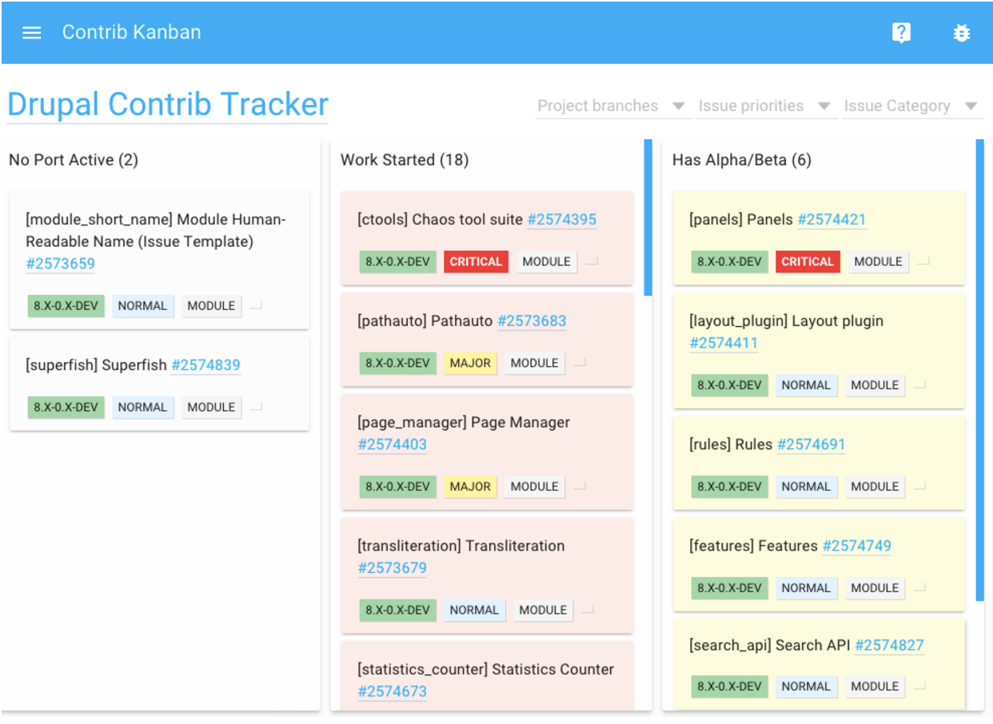This screenshot has height=724, width=993.
Task: Open Statistics Counter issue #2574673
Action: (393, 691)
